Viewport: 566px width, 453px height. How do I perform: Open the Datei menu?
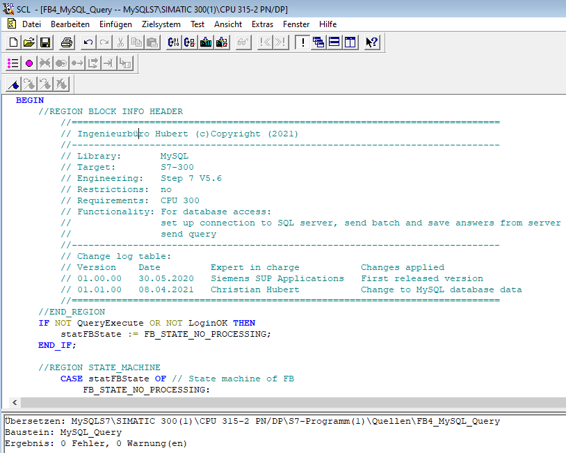(31, 24)
